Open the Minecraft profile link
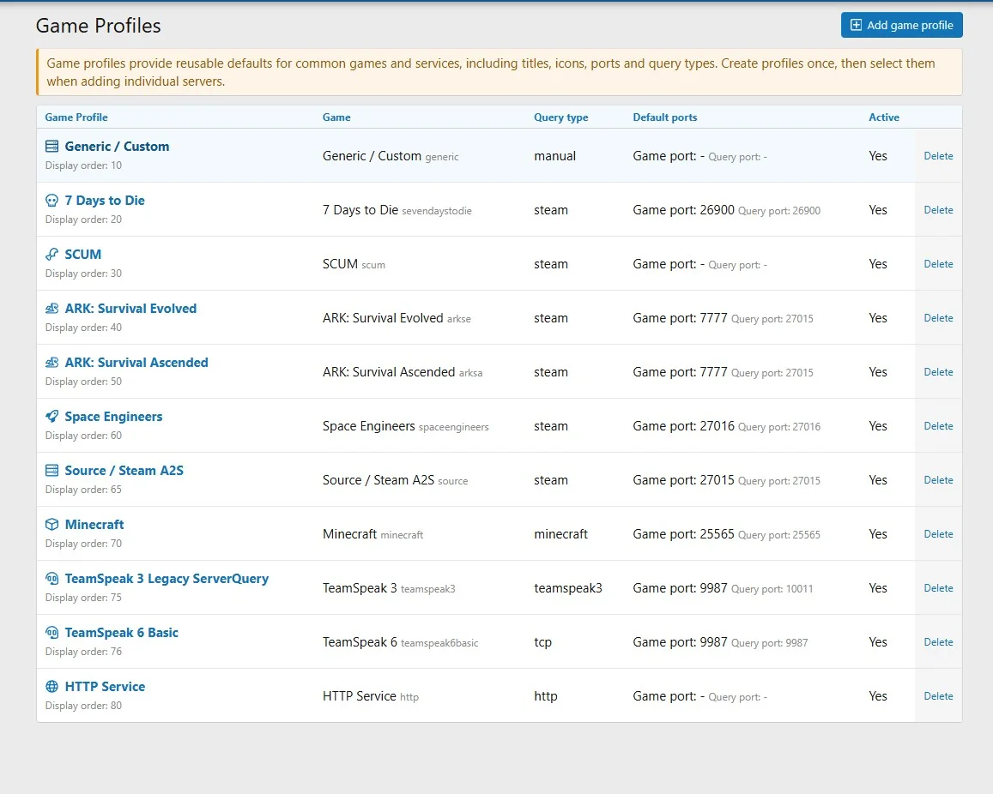The image size is (993, 794). (94, 525)
